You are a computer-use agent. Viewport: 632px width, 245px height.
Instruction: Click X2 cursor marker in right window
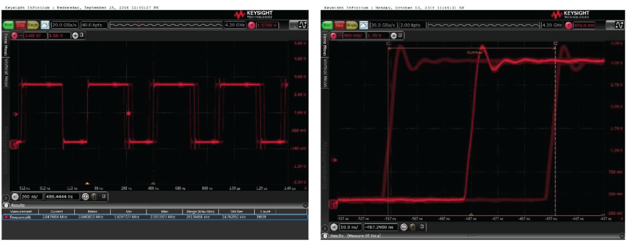(x=555, y=43)
